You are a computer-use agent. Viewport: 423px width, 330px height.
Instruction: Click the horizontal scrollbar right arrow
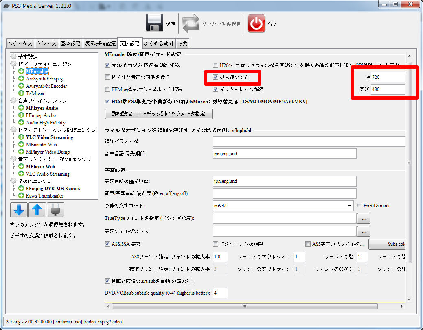(402, 306)
